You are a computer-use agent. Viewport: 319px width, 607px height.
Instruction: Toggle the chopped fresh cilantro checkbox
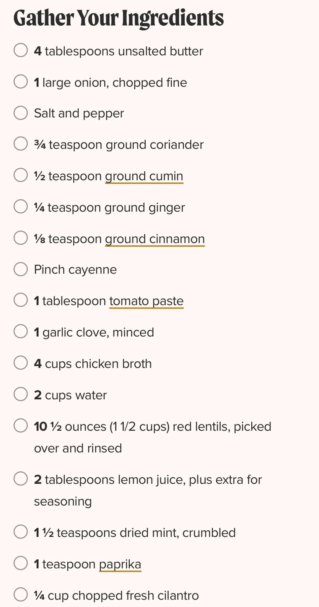21,595
